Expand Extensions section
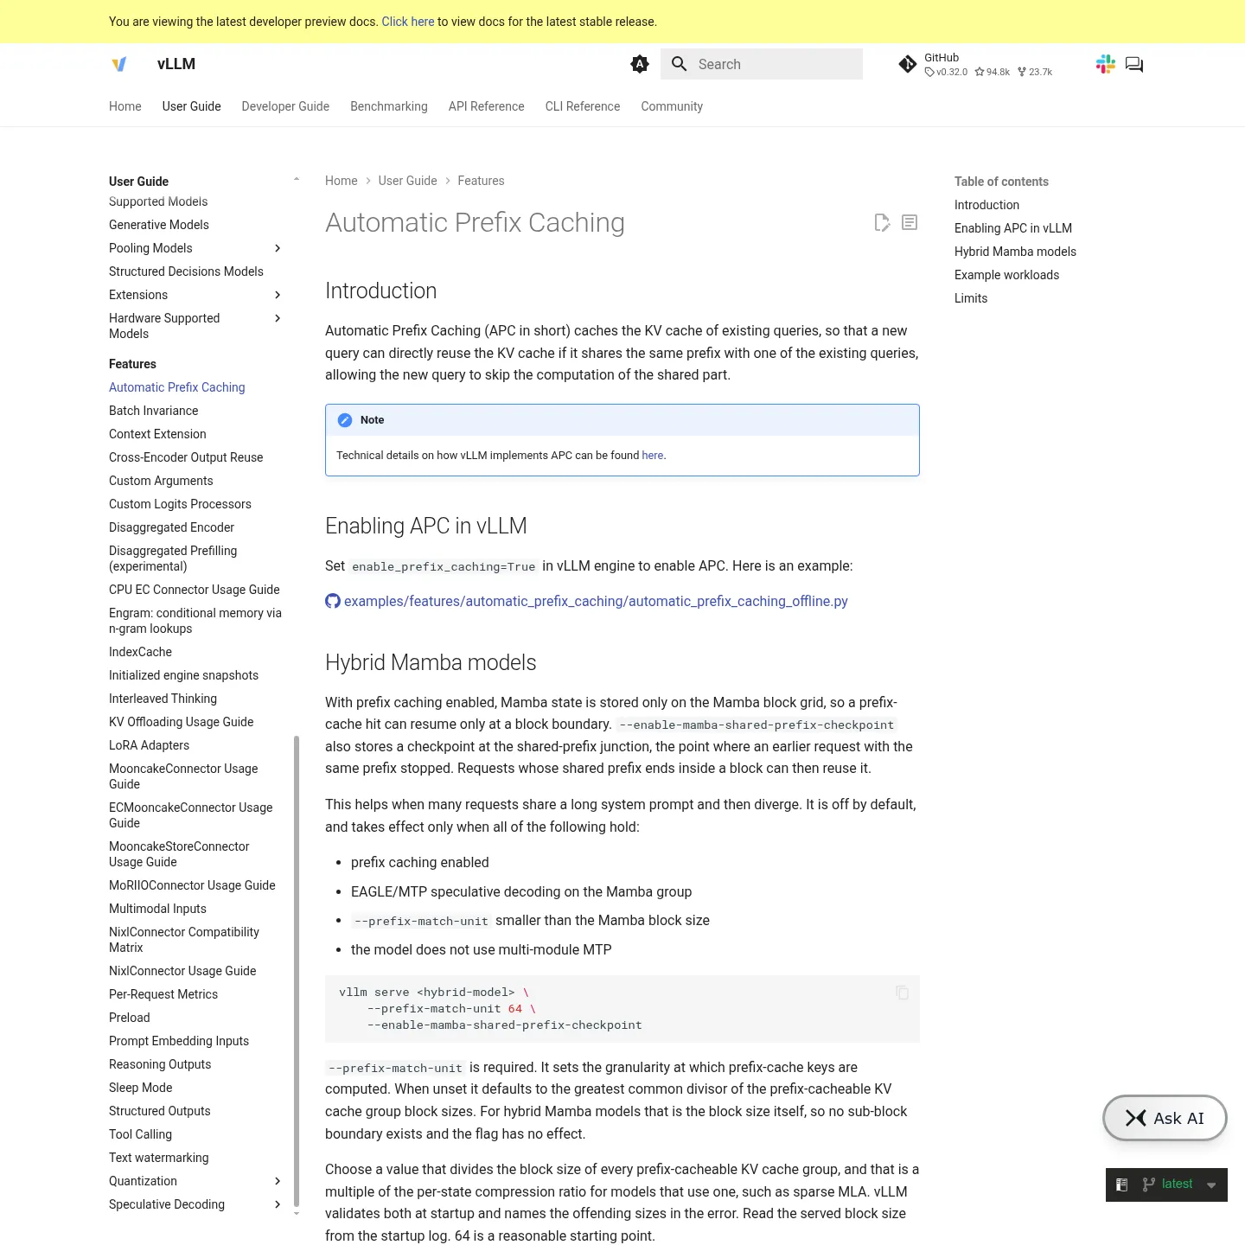1245x1245 pixels. [278, 295]
